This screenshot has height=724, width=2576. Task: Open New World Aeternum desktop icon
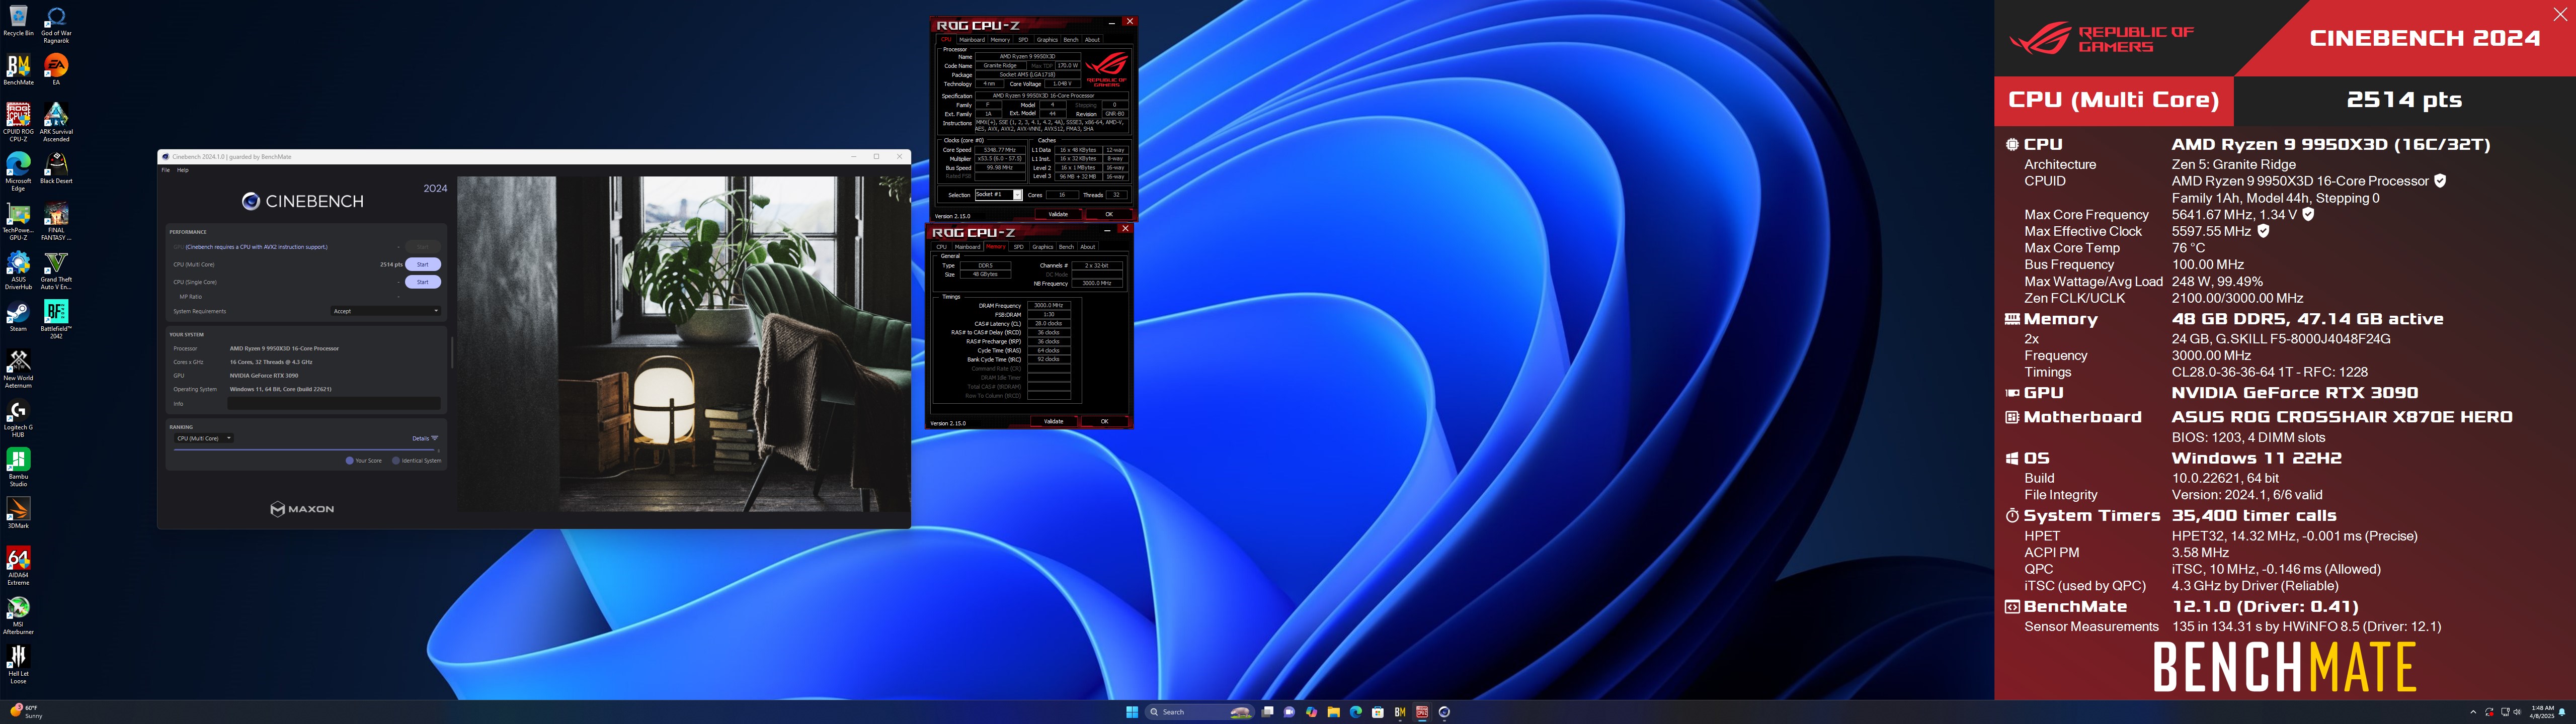coord(18,369)
